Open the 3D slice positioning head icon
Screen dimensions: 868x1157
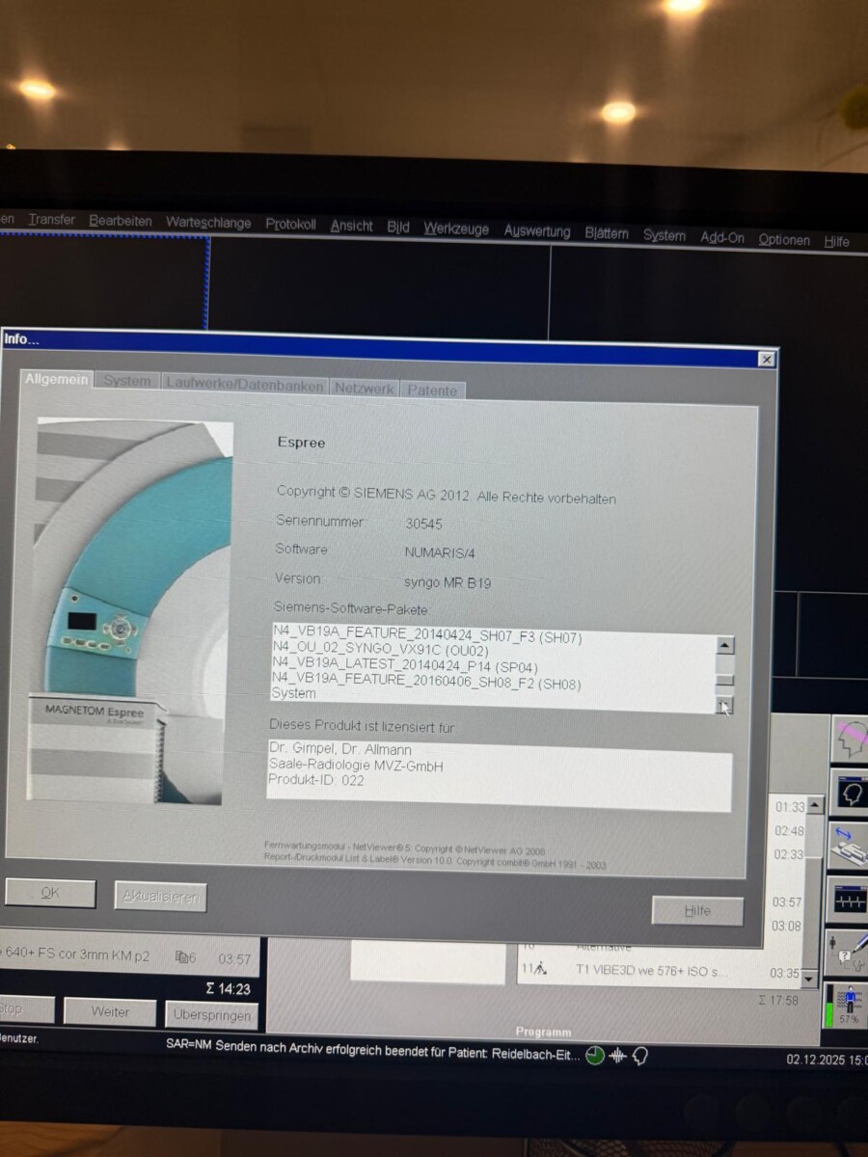click(850, 738)
